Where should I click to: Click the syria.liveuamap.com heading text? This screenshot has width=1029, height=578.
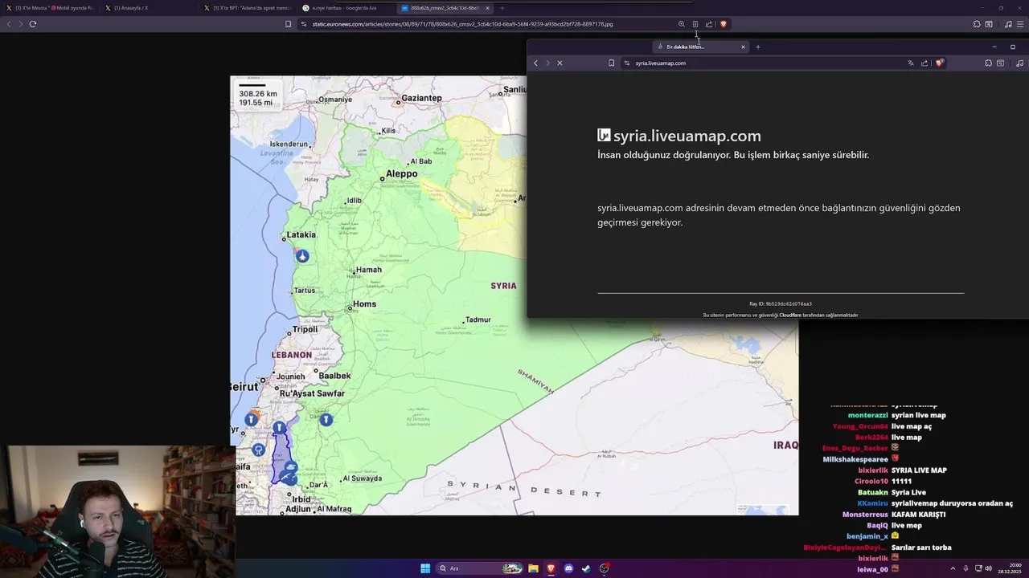pos(687,136)
